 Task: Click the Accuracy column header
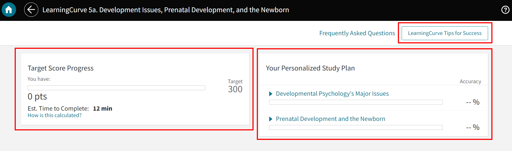pos(470,81)
